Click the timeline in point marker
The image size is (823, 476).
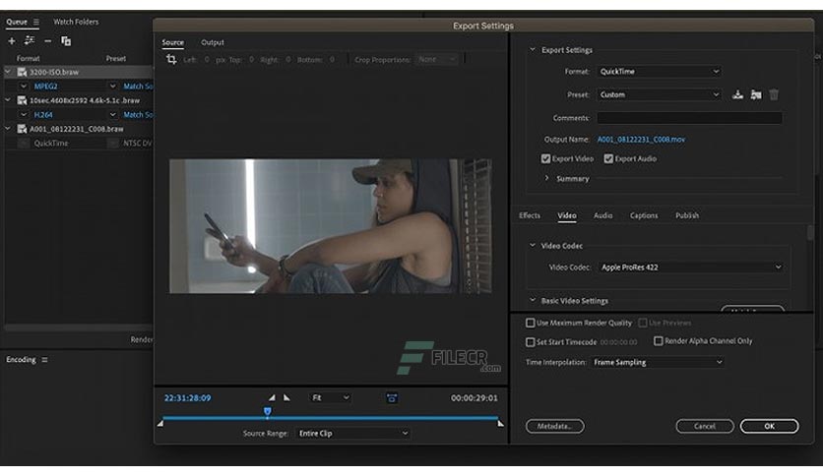(x=160, y=423)
